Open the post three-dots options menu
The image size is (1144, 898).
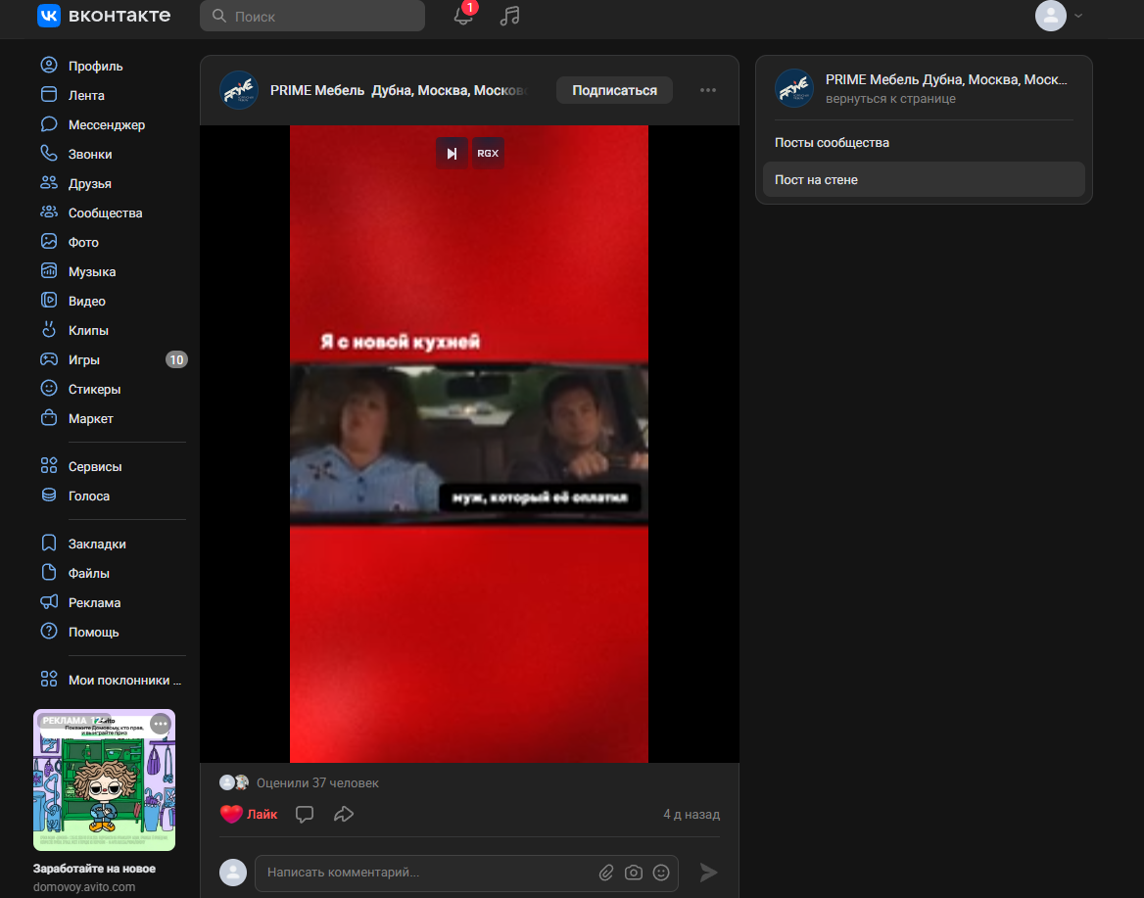[x=708, y=90]
